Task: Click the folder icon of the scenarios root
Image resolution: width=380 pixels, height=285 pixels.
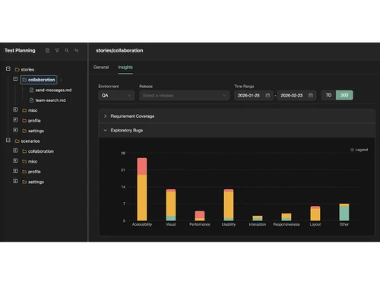Action: tap(17, 141)
